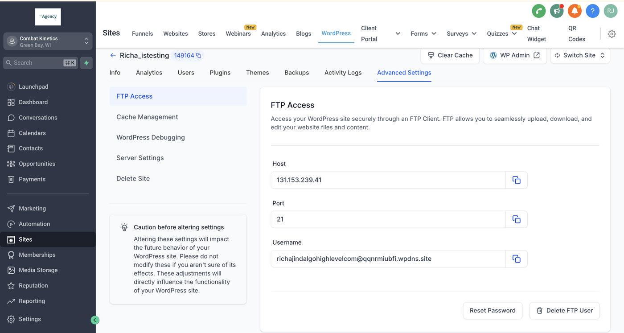Viewport: 624px width, 333px height.
Task: Open the blue help question mark
Action: 592,11
